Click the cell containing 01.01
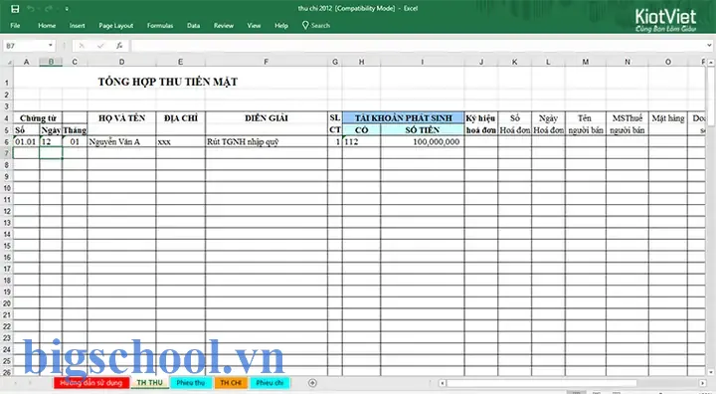 26,141
